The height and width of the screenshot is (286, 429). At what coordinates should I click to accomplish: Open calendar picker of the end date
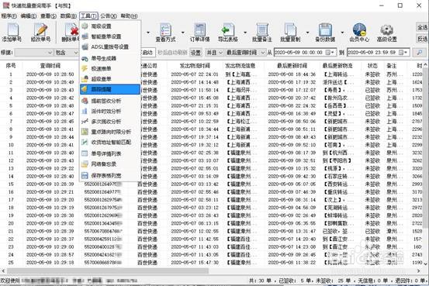coord(403,52)
